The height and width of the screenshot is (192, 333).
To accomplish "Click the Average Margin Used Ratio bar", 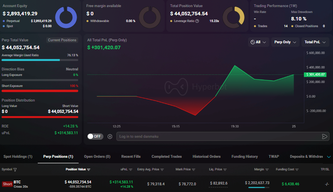I will (x=40, y=60).
